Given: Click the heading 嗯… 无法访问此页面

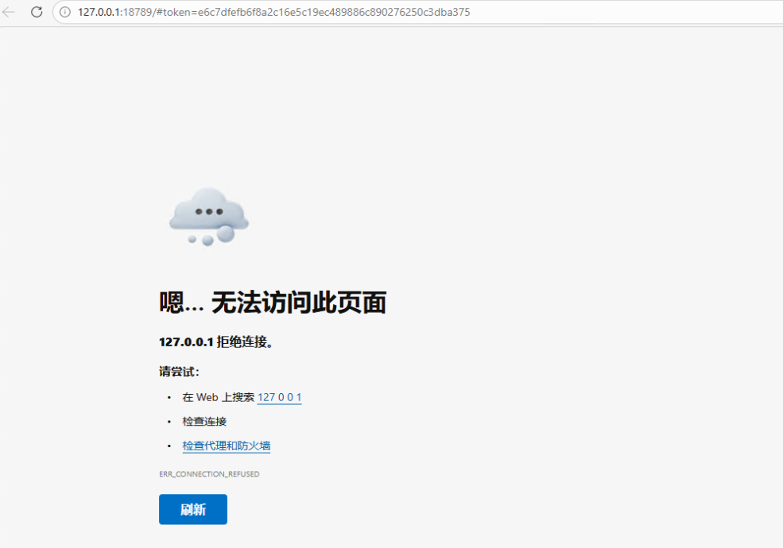Looking at the screenshot, I should 273,303.
